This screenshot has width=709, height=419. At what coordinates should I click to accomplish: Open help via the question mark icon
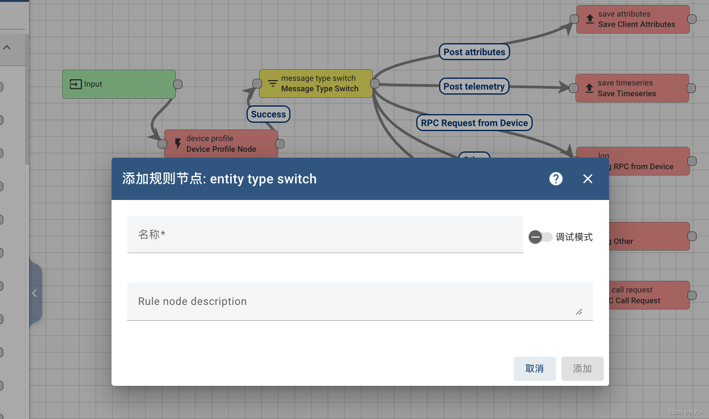(555, 179)
